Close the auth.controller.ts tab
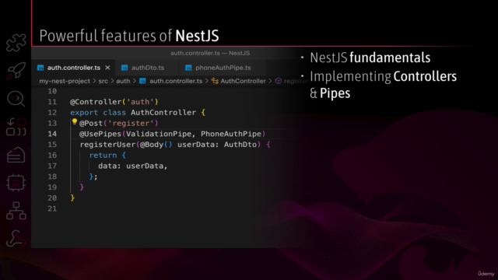Screen dimensions: 498x280 tap(107, 68)
